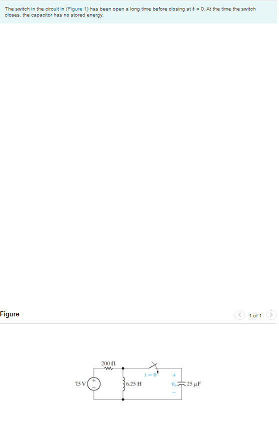
Task: Click the '1 of 1' figure counter
Action: point(255,316)
